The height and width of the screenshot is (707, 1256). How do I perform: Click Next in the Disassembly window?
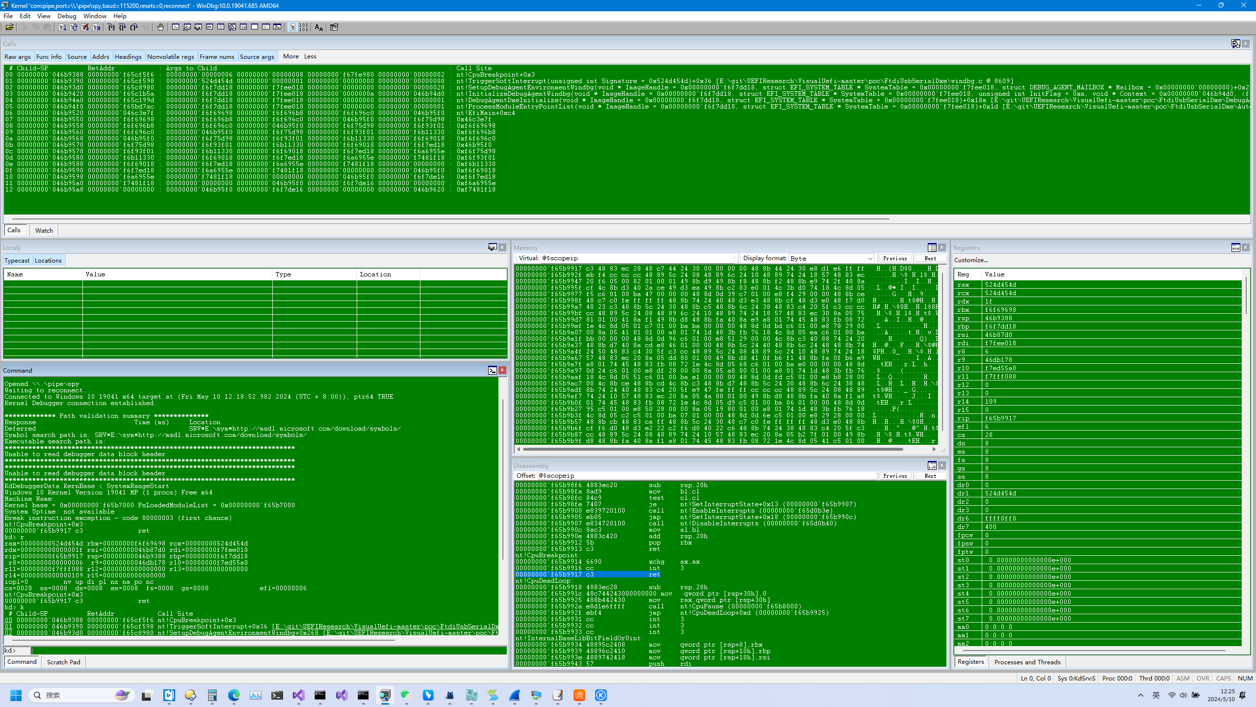pyautogui.click(x=930, y=476)
